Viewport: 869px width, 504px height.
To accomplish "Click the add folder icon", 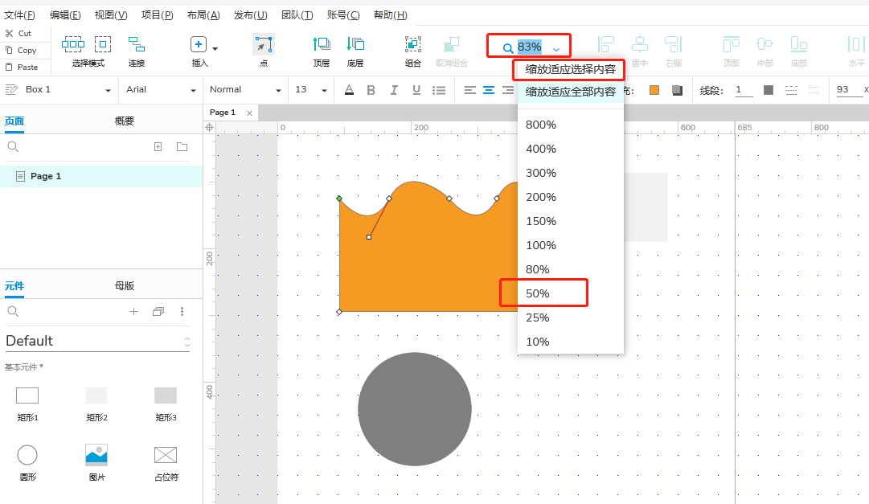I will 182,147.
